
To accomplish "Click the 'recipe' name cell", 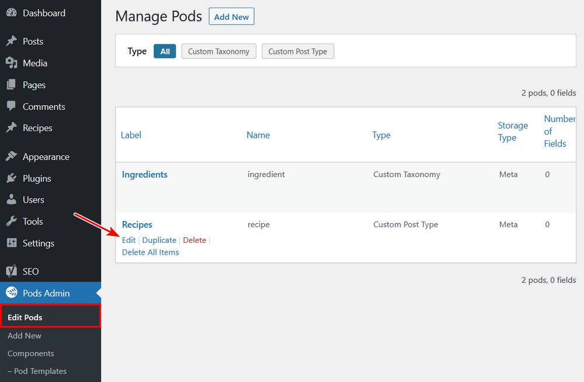I will [x=259, y=224].
